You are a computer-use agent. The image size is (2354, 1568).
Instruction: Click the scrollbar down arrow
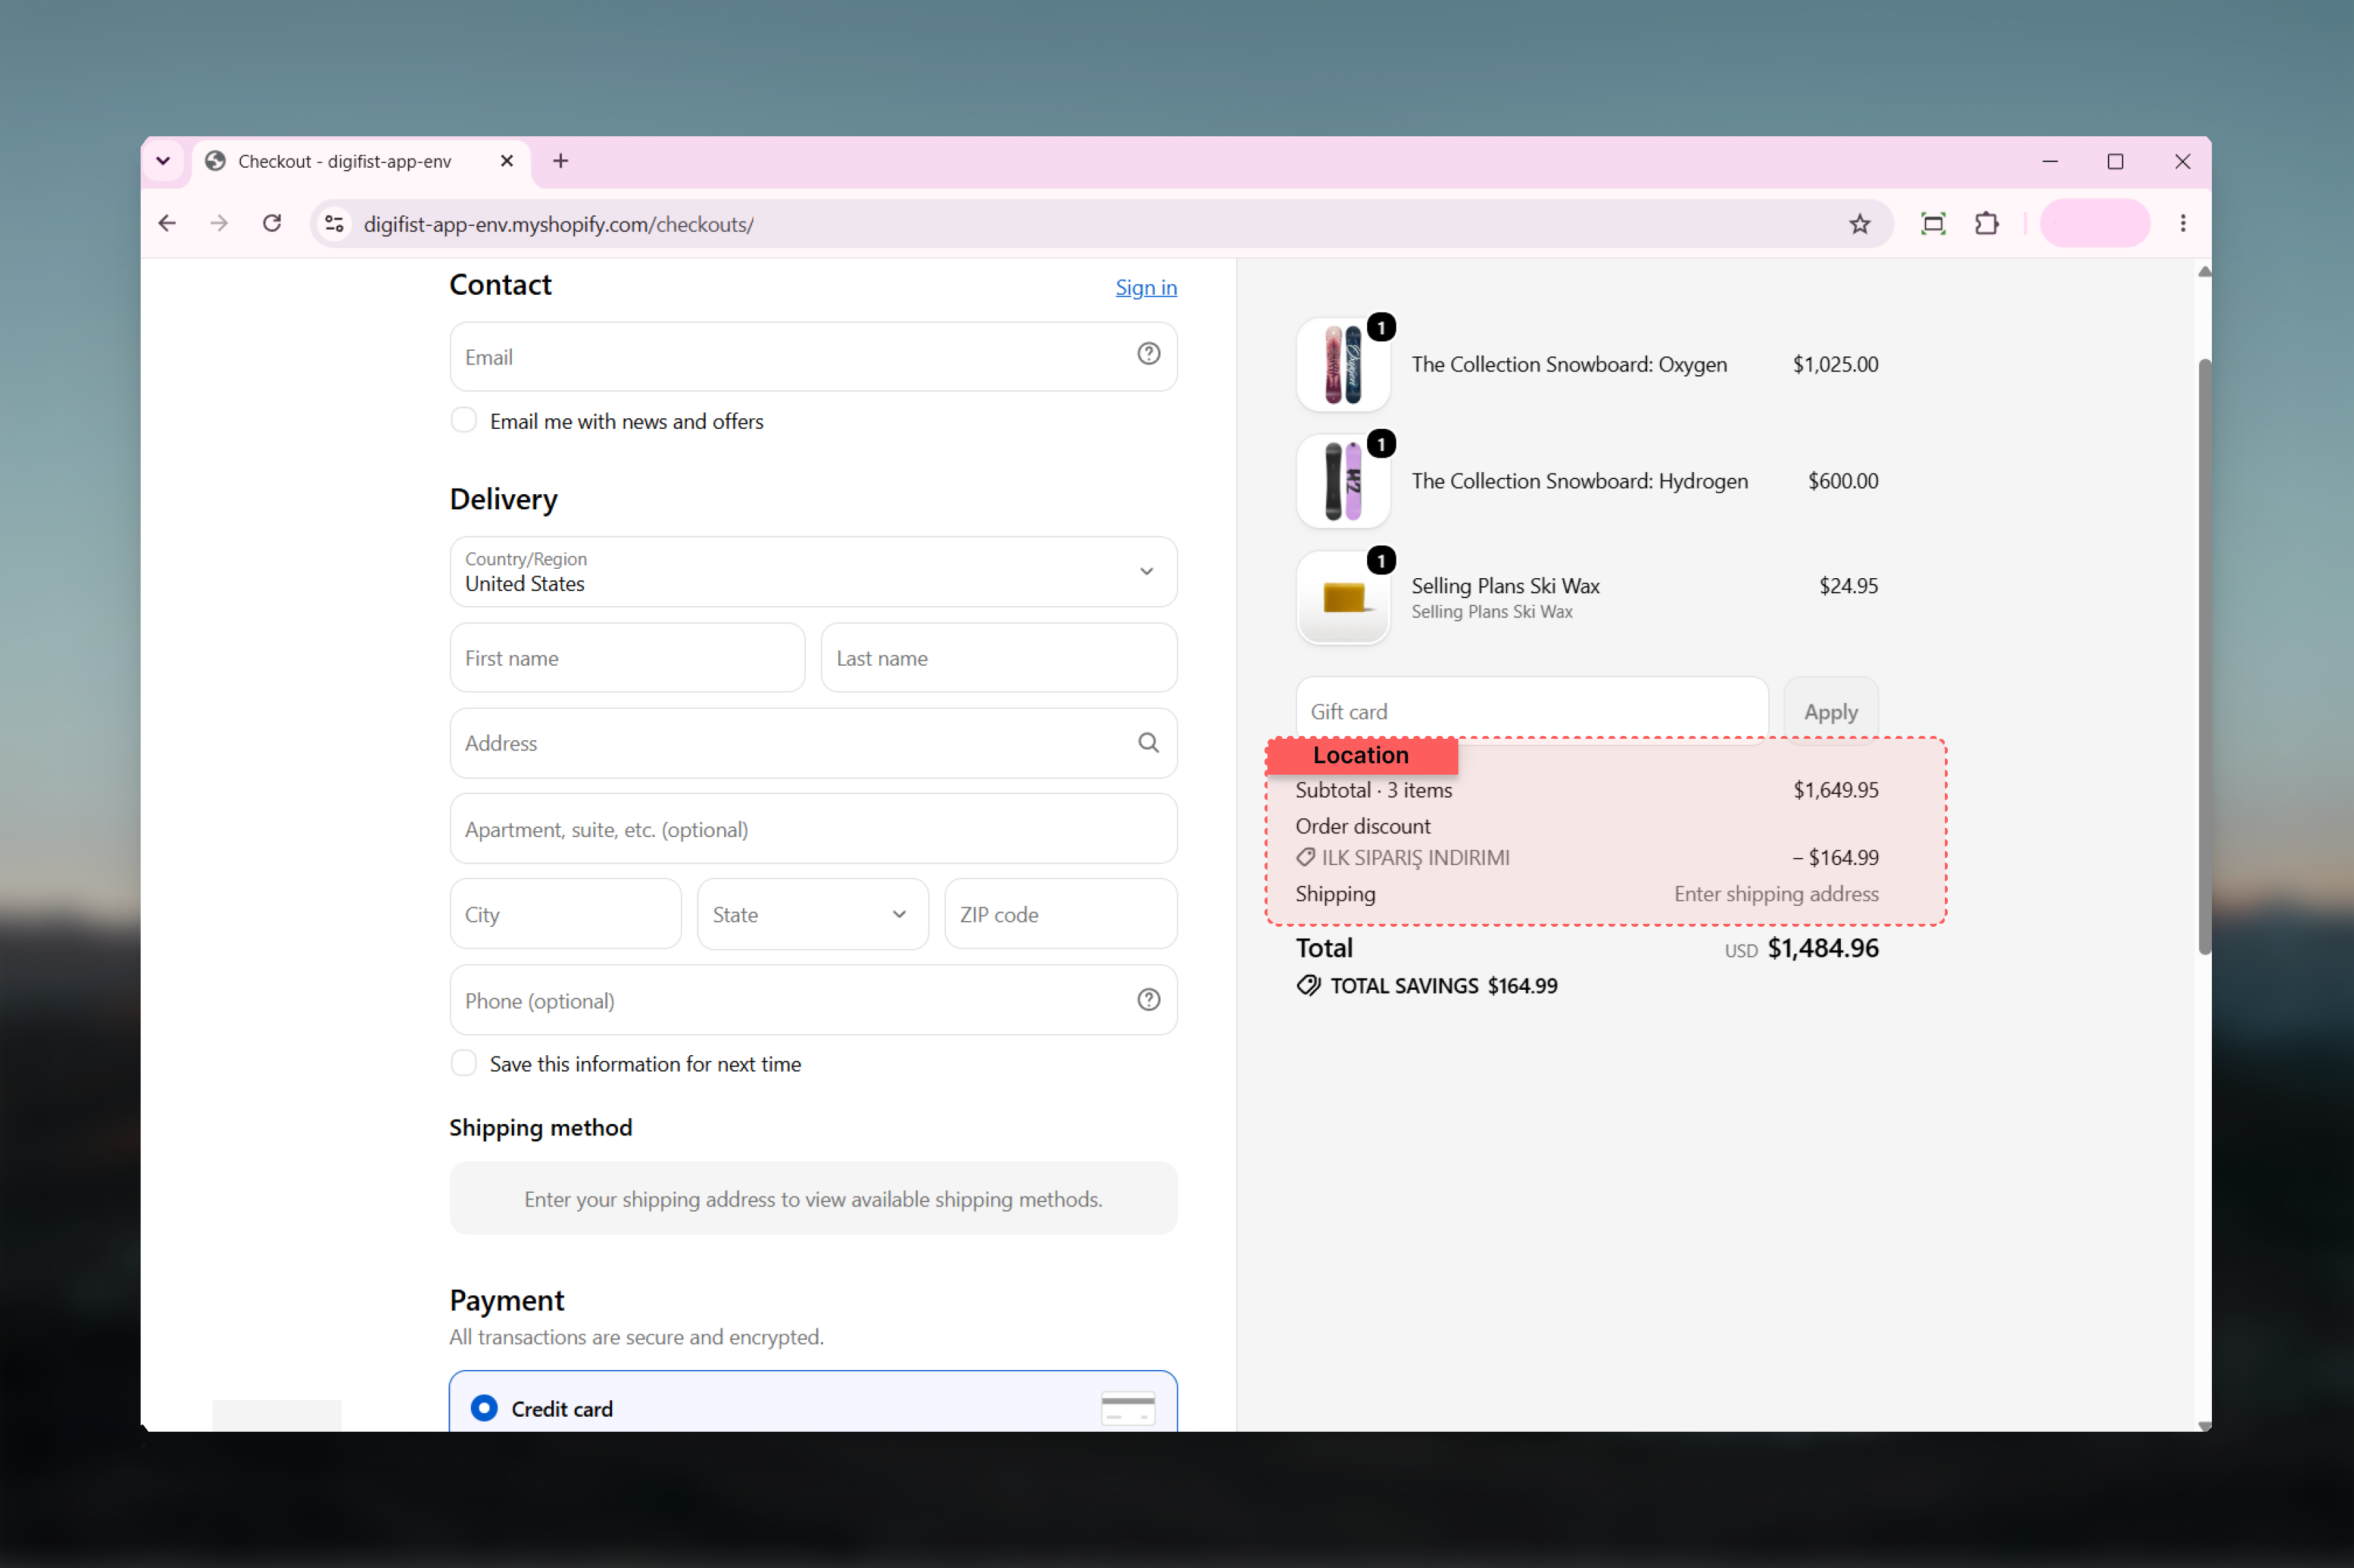pos(2204,1425)
